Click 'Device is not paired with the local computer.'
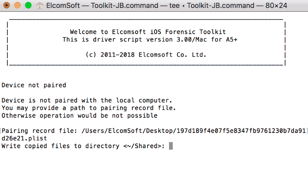This screenshot has width=308, height=170. pos(87,100)
